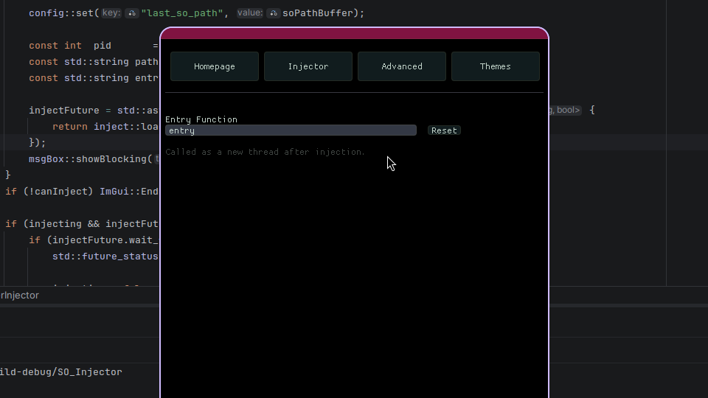The height and width of the screenshot is (398, 708).
Task: Click the "bool>" type hint in editor
Action: coord(568,110)
